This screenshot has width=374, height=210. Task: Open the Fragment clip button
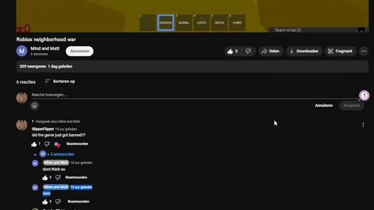pyautogui.click(x=340, y=51)
